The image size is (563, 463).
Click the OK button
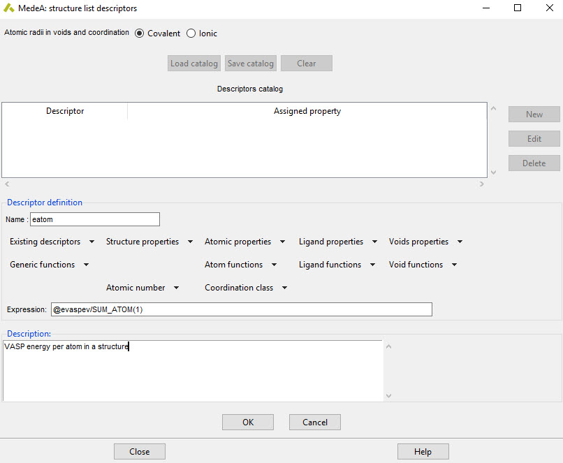coord(248,422)
